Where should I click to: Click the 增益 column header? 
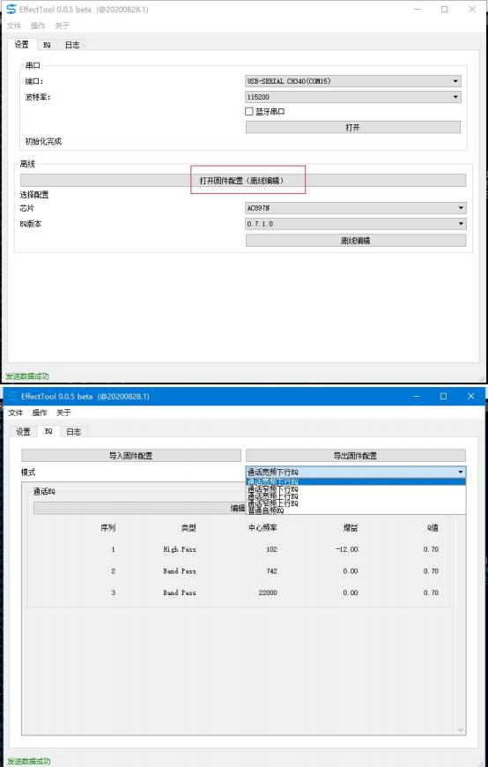(x=350, y=528)
